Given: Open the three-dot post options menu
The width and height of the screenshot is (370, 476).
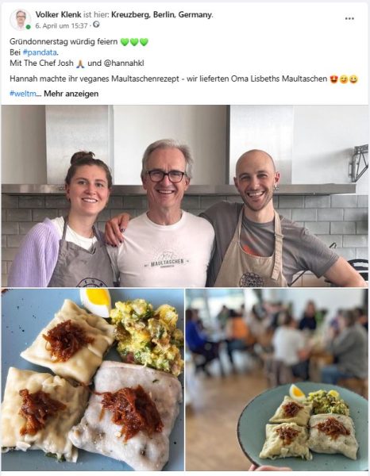Looking at the screenshot, I should click(349, 18).
